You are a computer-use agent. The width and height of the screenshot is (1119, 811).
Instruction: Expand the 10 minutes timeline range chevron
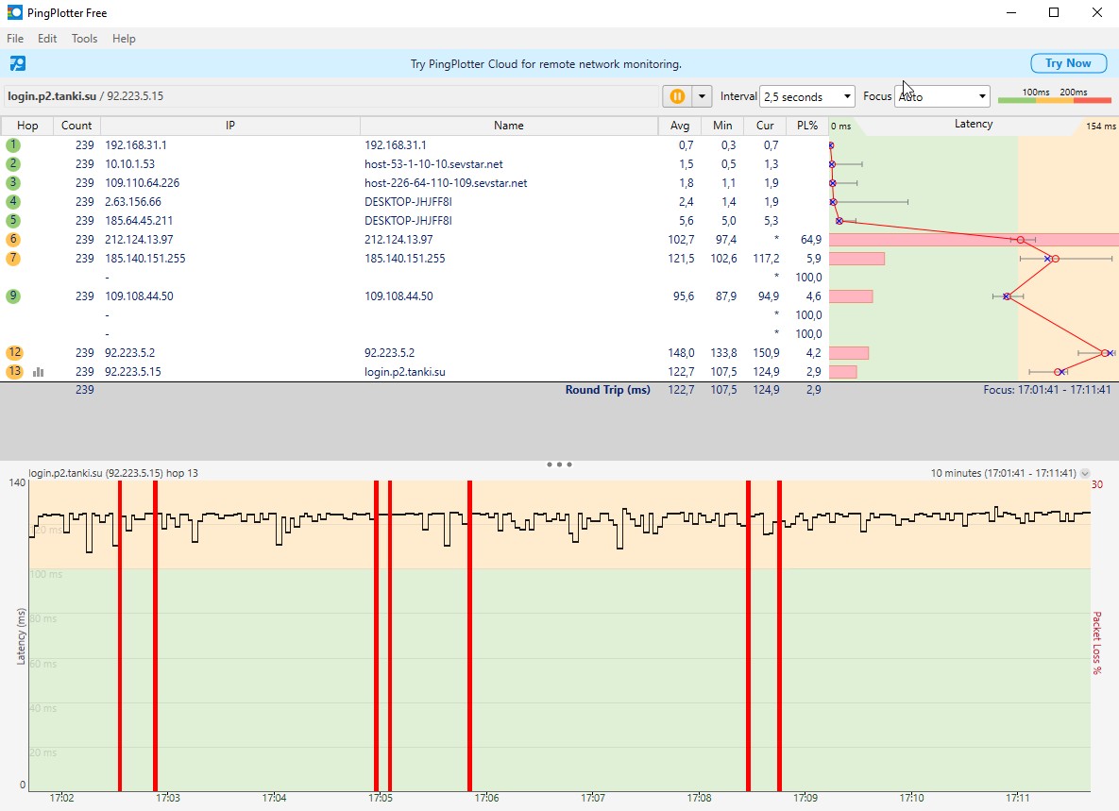[1085, 474]
